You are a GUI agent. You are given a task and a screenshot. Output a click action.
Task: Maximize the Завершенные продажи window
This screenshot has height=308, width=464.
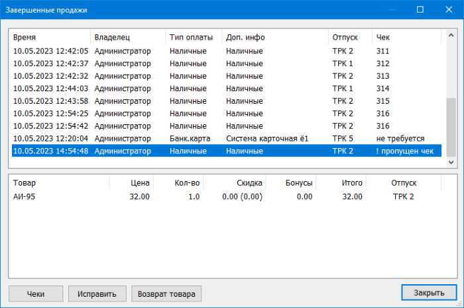[x=420, y=10]
